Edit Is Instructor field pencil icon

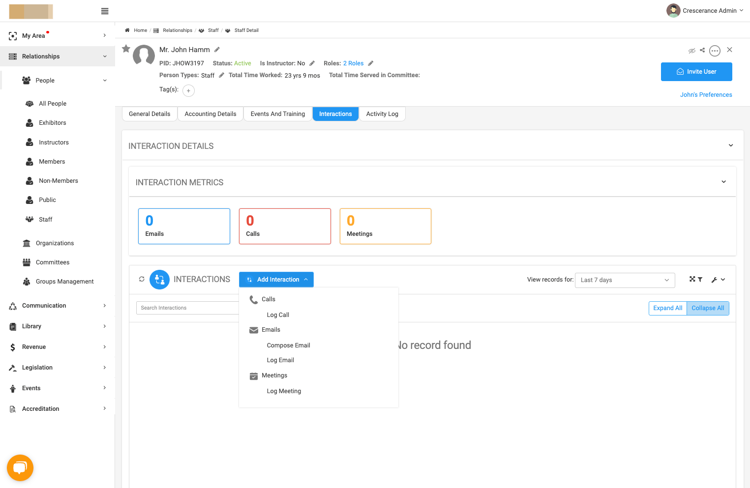point(312,63)
